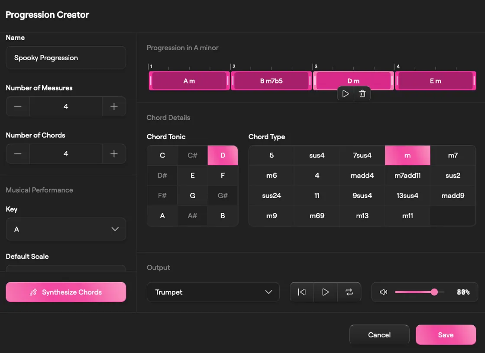Click the Synthesize Chords button
This screenshot has width=485, height=353.
[x=66, y=292]
